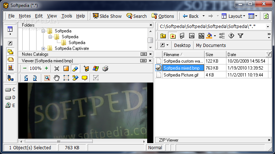Viewport: 275px width, 154px height.
Task: Open the View menu
Action: [x=52, y=16]
